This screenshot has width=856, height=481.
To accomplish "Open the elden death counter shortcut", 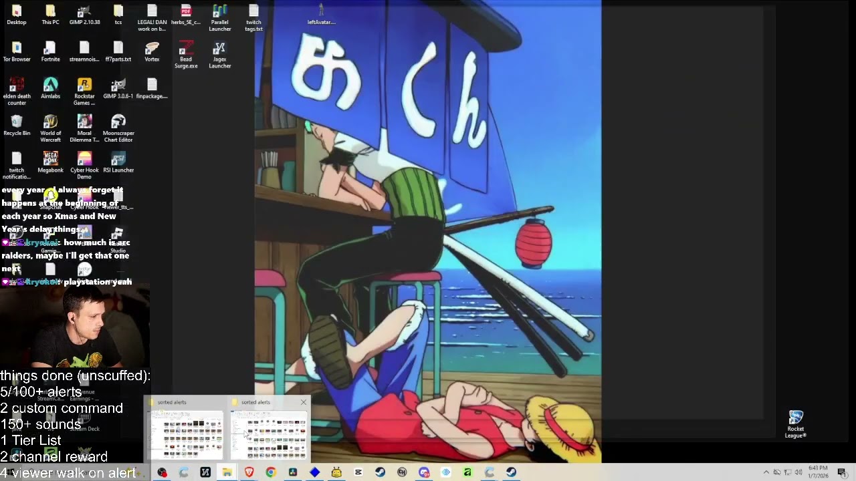I will tap(17, 92).
